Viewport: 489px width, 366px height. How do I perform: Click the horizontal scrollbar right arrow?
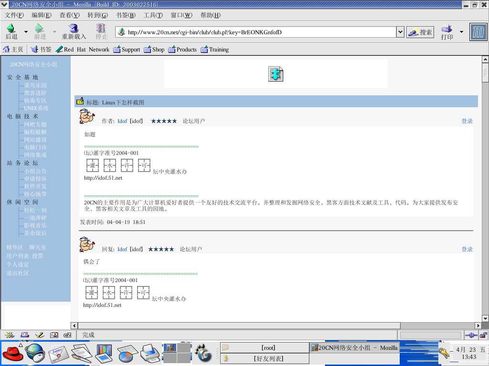coord(478,325)
